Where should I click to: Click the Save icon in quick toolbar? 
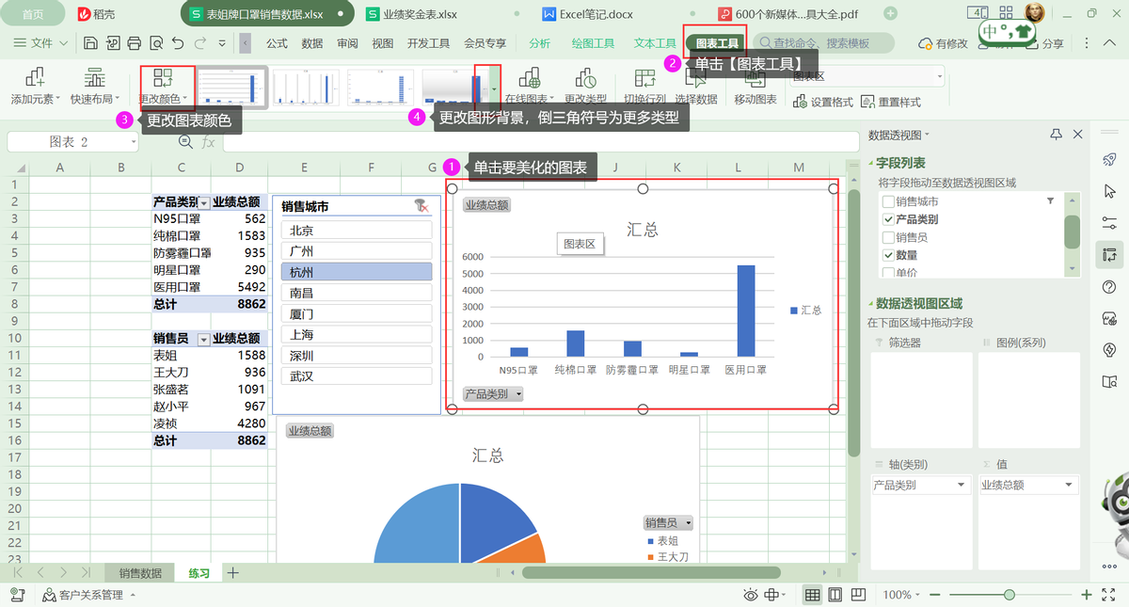90,43
